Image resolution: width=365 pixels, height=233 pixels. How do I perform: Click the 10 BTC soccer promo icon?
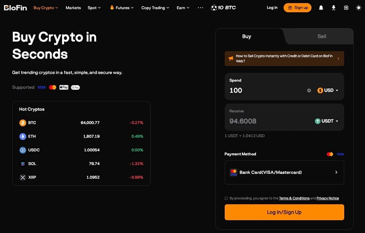pos(214,8)
